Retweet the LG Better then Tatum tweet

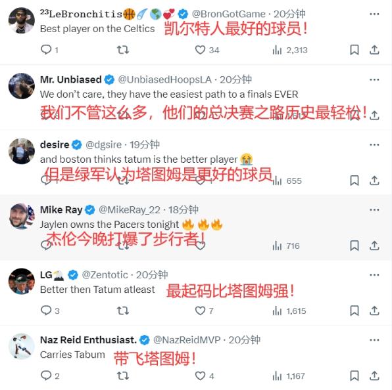coord(123,311)
